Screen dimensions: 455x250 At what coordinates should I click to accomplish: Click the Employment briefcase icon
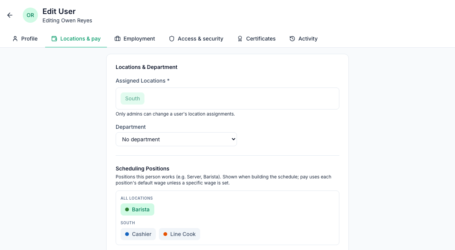(x=118, y=39)
